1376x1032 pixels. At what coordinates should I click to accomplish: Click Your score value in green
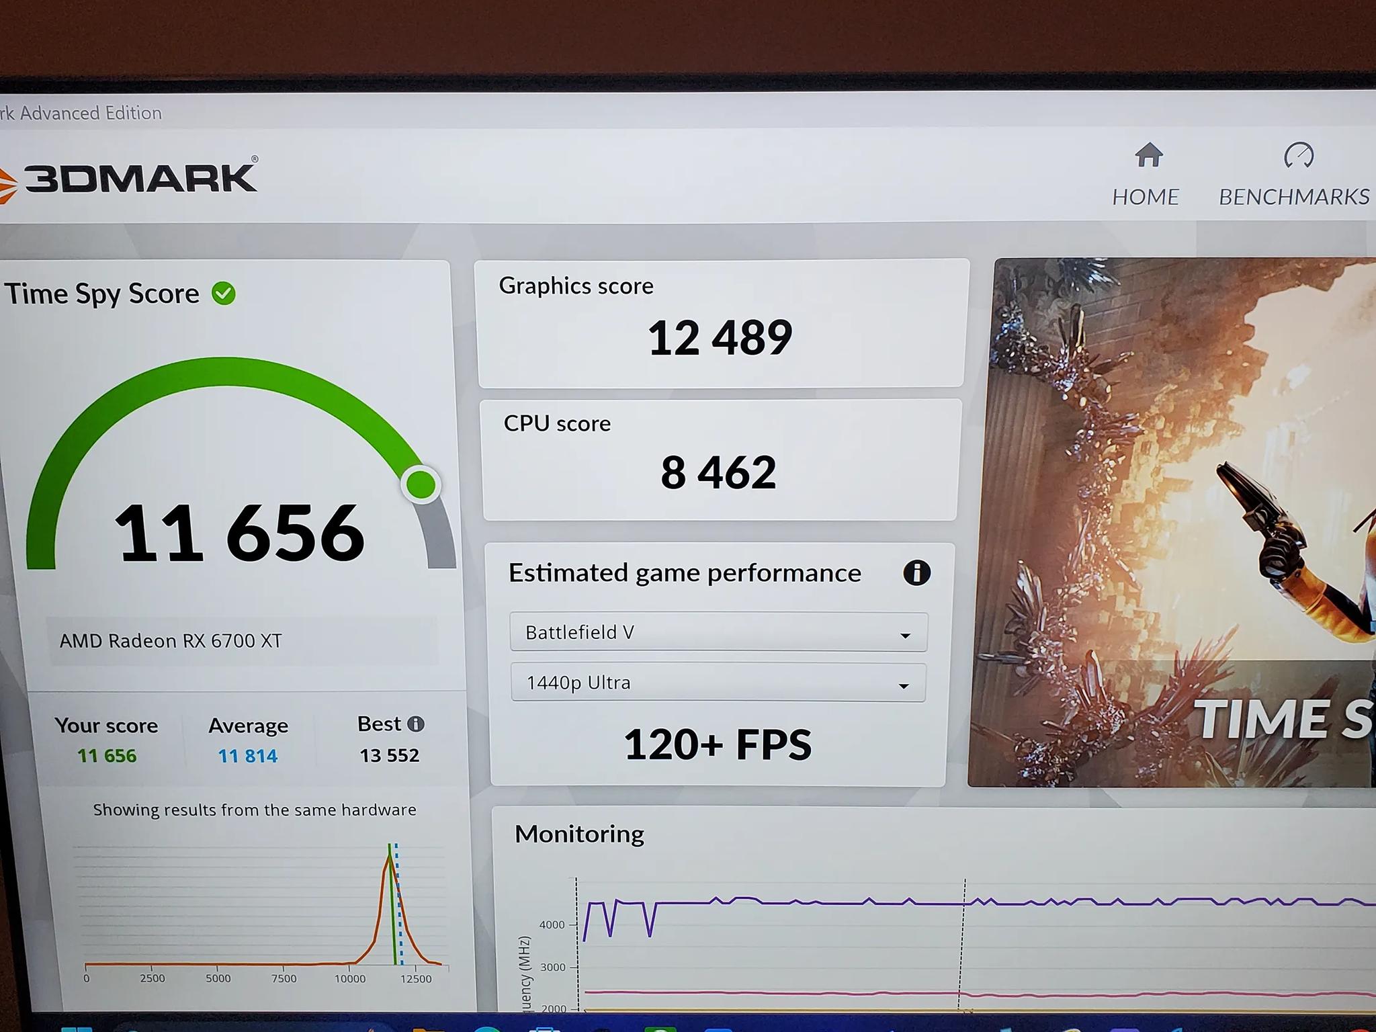click(107, 756)
